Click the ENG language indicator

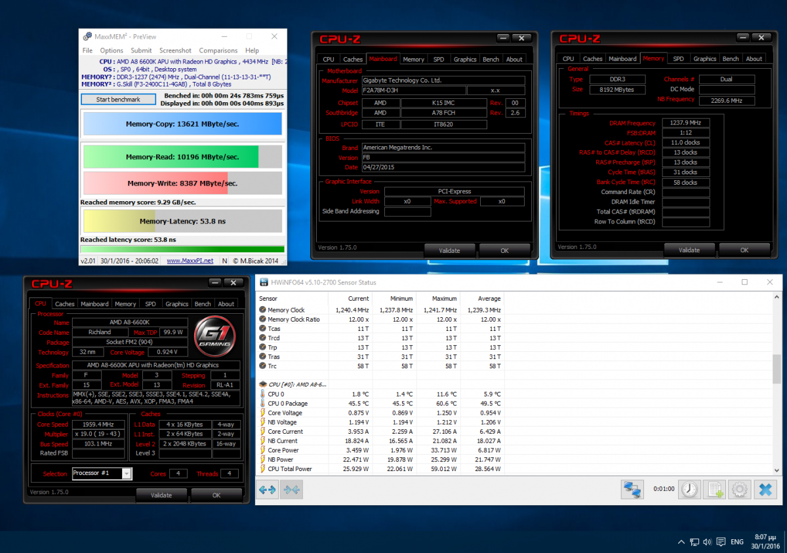(x=737, y=542)
